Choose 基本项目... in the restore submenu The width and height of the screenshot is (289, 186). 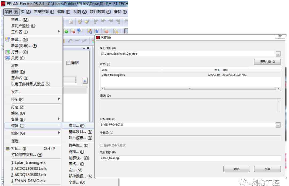pos(80,132)
